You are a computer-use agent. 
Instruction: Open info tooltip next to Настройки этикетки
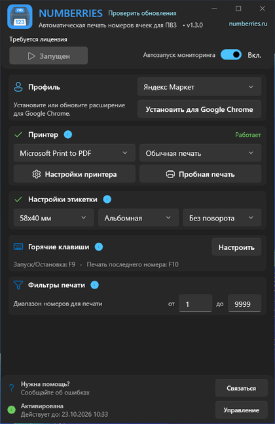(107, 200)
